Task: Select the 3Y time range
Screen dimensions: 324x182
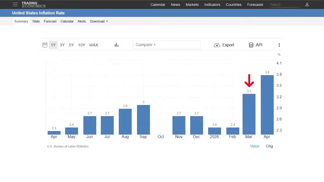Action: [x=62, y=45]
